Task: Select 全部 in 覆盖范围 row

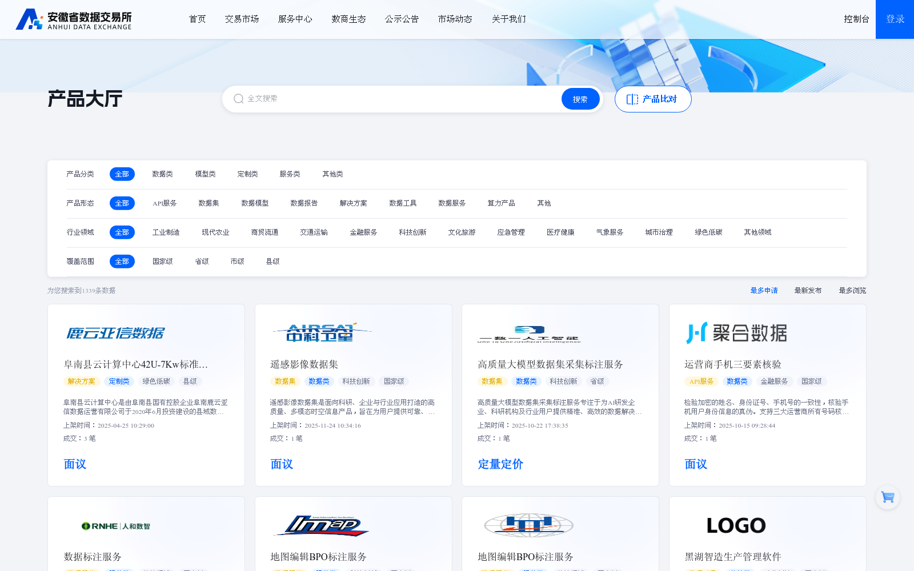Action: click(122, 262)
